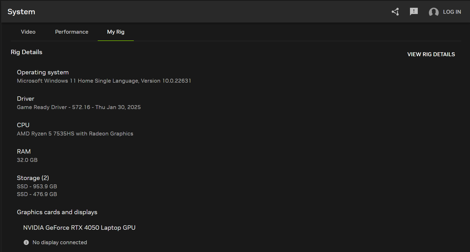The height and width of the screenshot is (252, 470).
Task: Switch to the Performance tab
Action: (72, 32)
